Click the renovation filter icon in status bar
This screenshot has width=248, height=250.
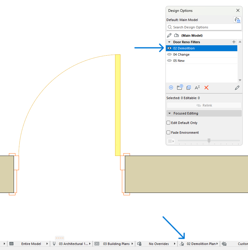182,243
